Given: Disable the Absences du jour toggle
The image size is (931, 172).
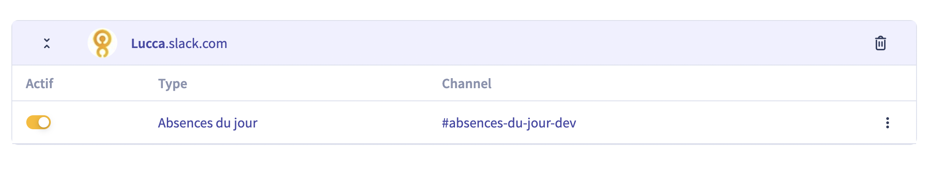Looking at the screenshot, I should point(39,122).
